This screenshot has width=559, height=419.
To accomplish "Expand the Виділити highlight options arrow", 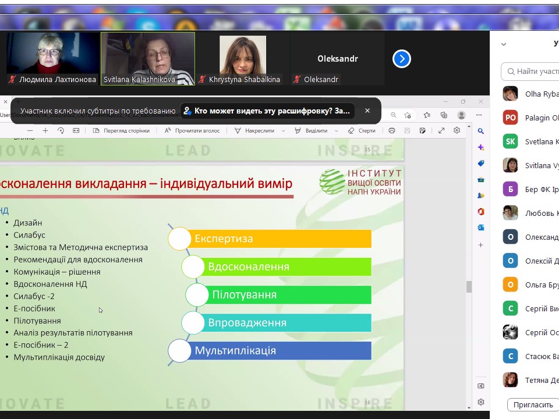I will (x=335, y=131).
